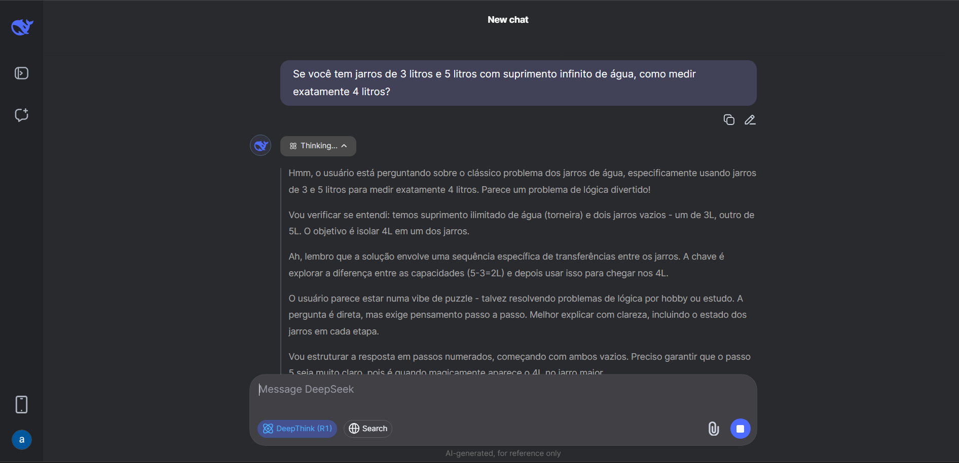The height and width of the screenshot is (463, 959).
Task: Click the DeepSeek avatar beside the response
Action: coord(261,146)
